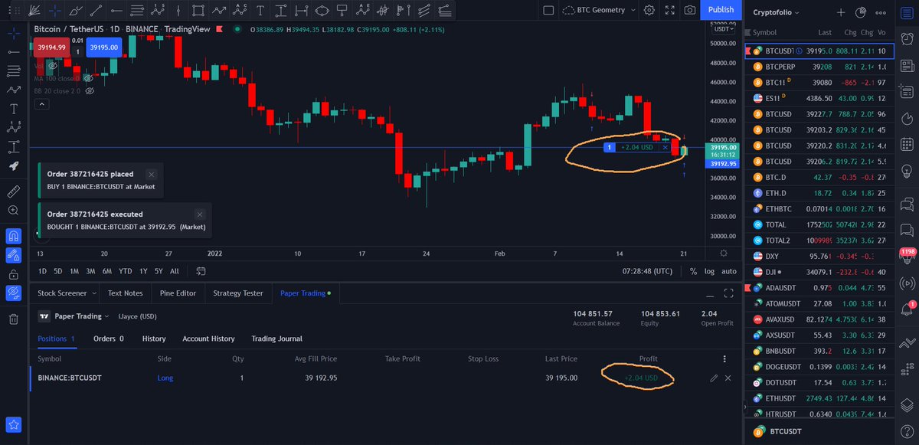Select the Horizontal Ray tool in top toolbar
Screen dimensions: 919x445
pos(117,11)
